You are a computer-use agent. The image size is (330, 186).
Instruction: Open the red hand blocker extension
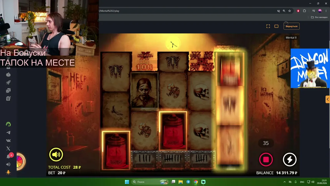(x=298, y=11)
